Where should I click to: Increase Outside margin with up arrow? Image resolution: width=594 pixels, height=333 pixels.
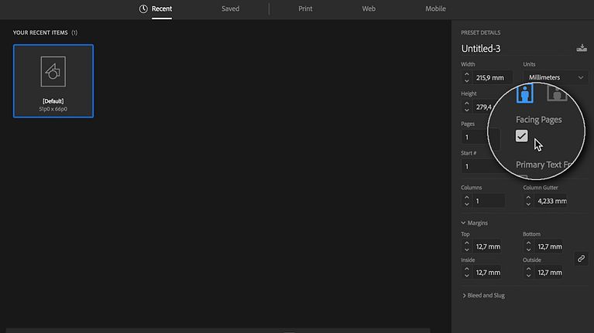pyautogui.click(x=528, y=269)
